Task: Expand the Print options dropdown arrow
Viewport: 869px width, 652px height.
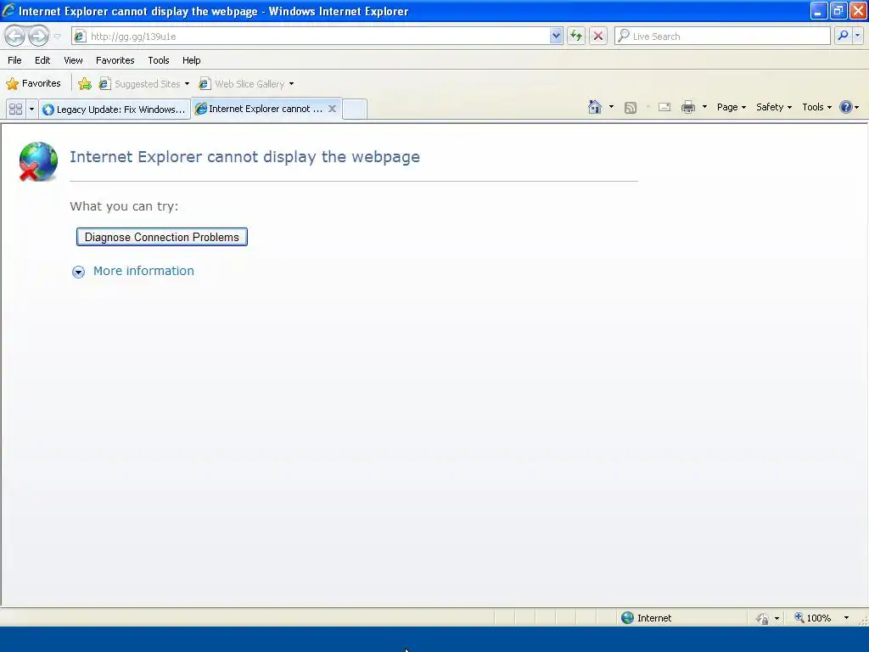Action: [x=704, y=107]
